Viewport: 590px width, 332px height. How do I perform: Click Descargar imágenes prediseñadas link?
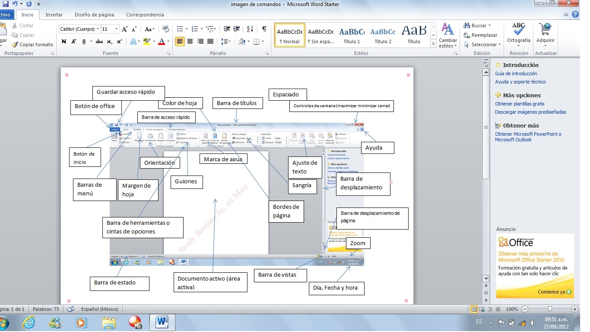click(x=530, y=112)
